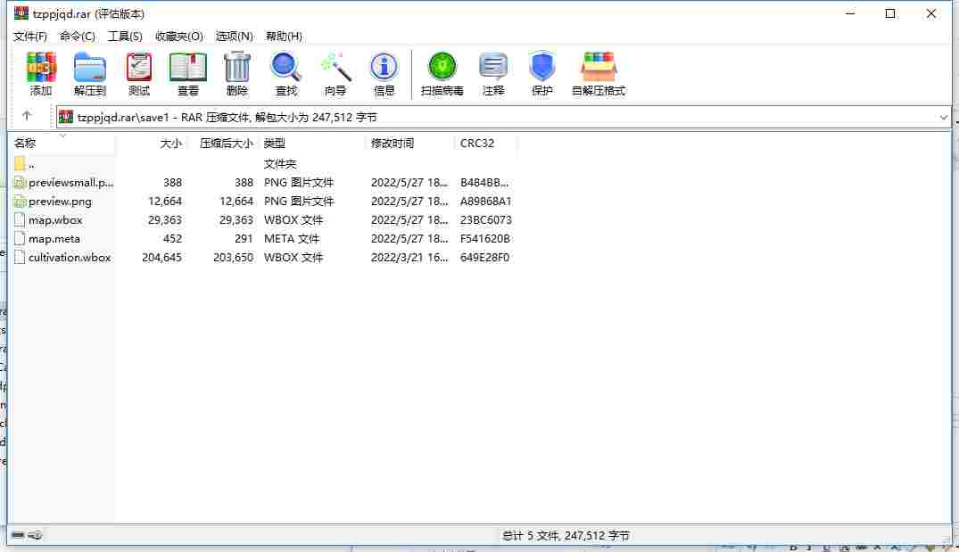This screenshot has width=959, height=552.
Task: Click META 文件 type cell
Action: pyautogui.click(x=292, y=238)
